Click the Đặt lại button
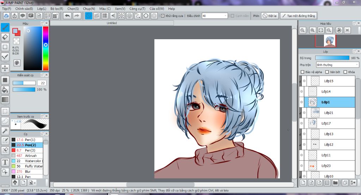The image size is (361, 195). 270,16
